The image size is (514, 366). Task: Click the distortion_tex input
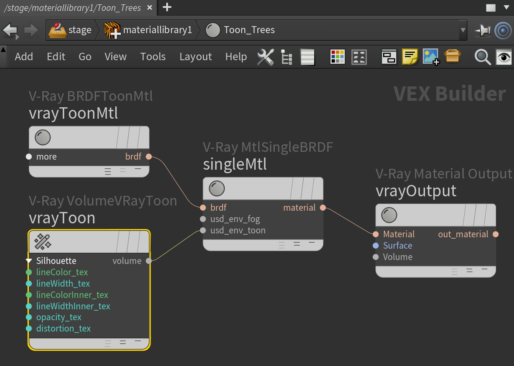coord(29,328)
